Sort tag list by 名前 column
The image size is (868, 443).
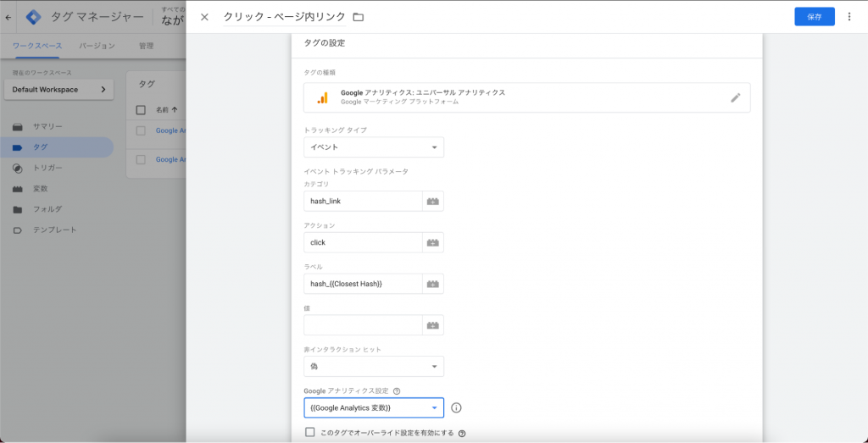click(167, 109)
